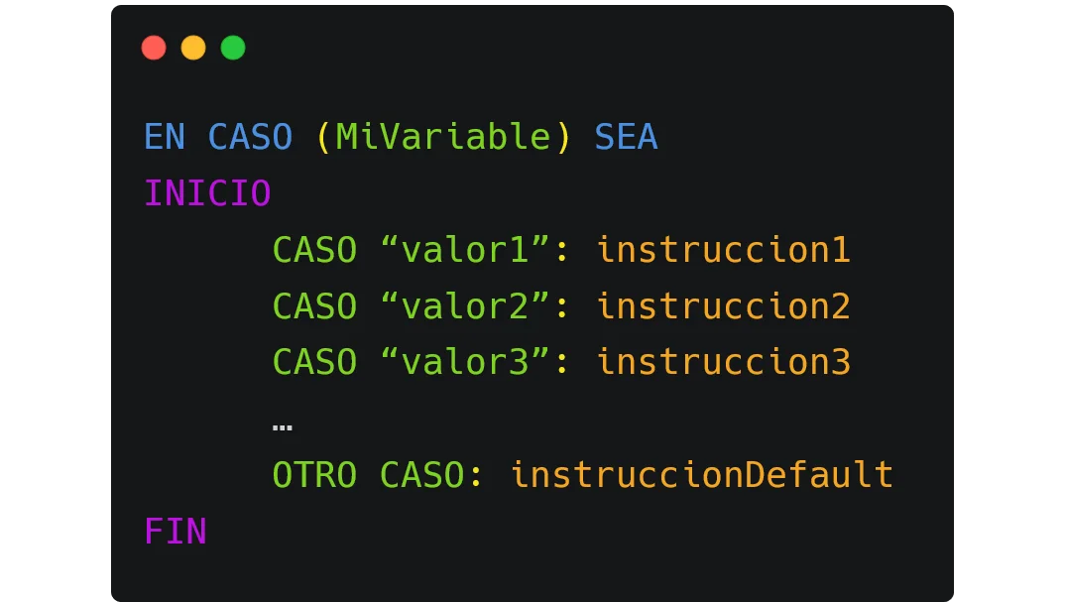Click the purple "FIN" keyword

point(176,532)
